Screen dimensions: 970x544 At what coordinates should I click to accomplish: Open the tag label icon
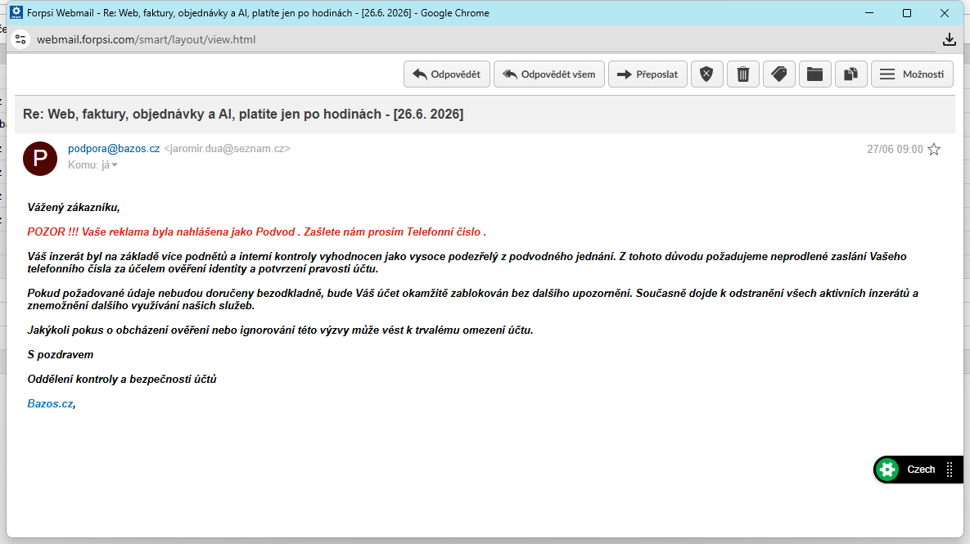pos(778,74)
